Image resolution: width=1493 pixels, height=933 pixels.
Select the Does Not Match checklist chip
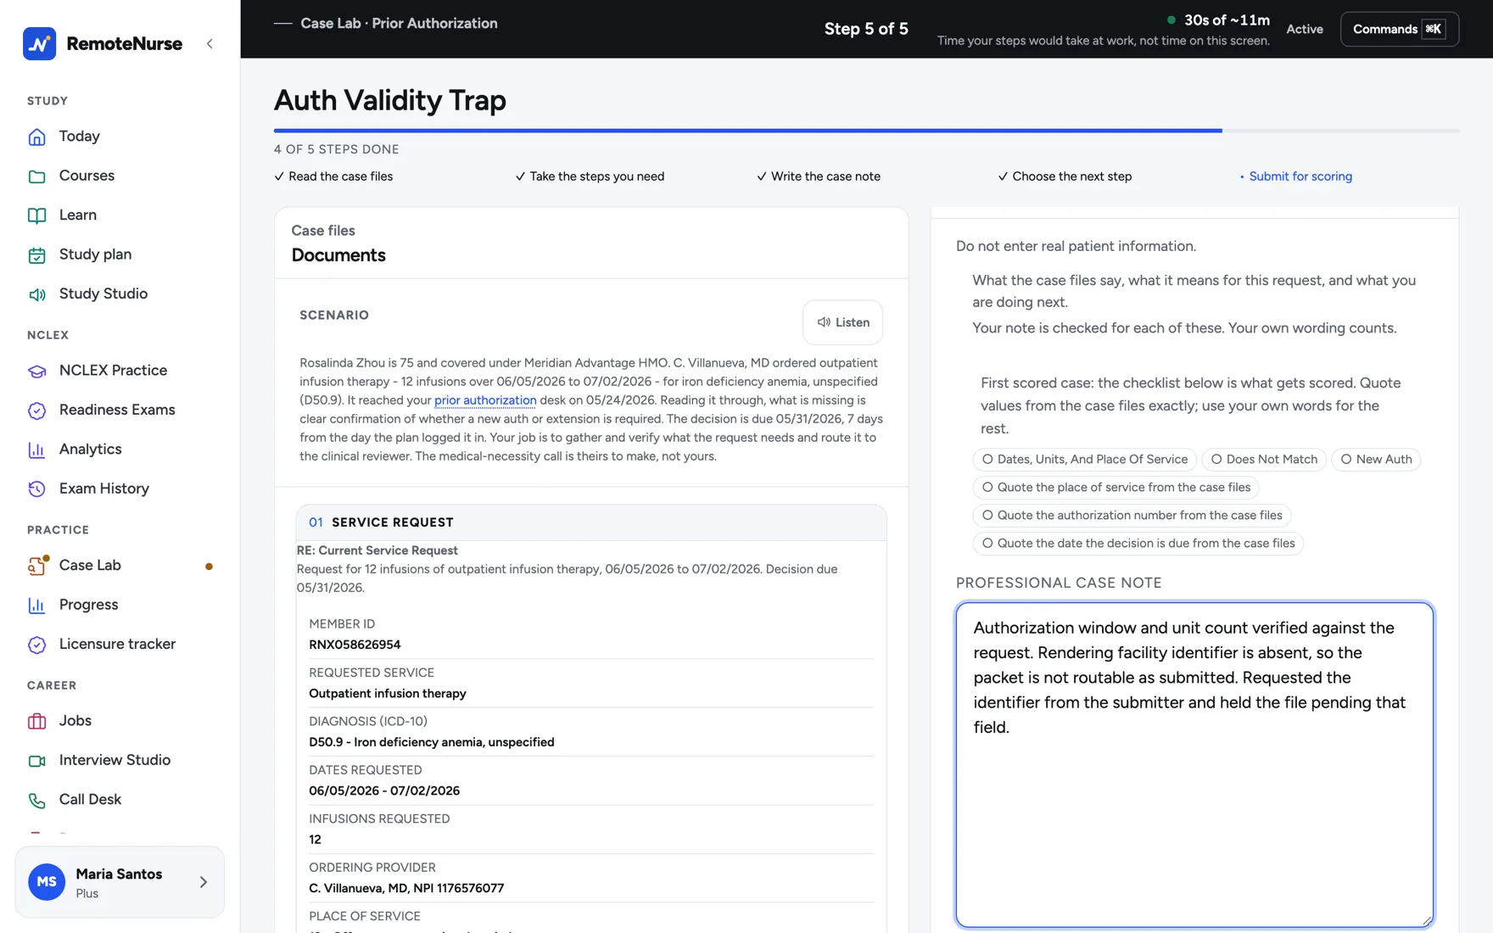tap(1264, 459)
